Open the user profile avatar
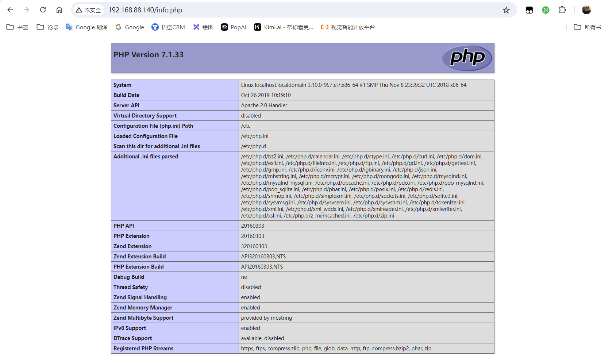This screenshot has height=354, width=601. (586, 10)
